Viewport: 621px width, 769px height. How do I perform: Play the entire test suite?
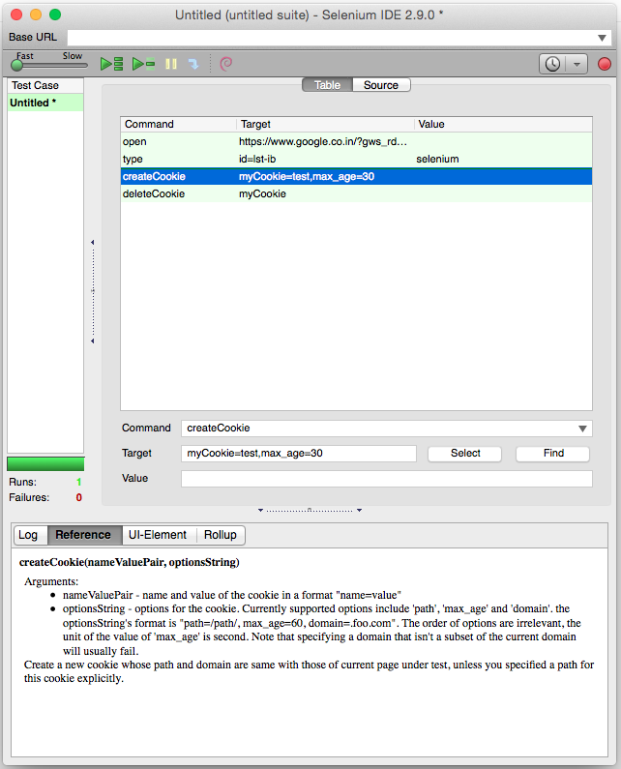point(112,64)
